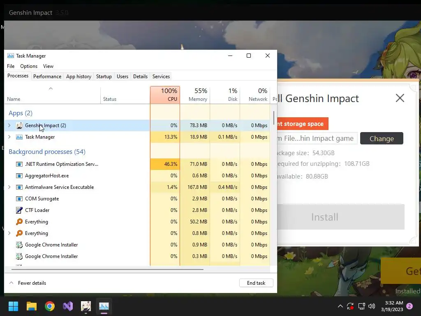Open network settings tray icon
This screenshot has width=421, height=316.
(x=361, y=306)
